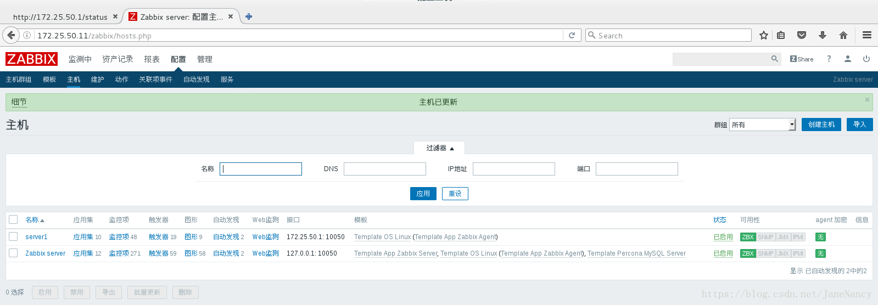Open Zabbix help question mark
The image size is (878, 305).
tap(829, 59)
